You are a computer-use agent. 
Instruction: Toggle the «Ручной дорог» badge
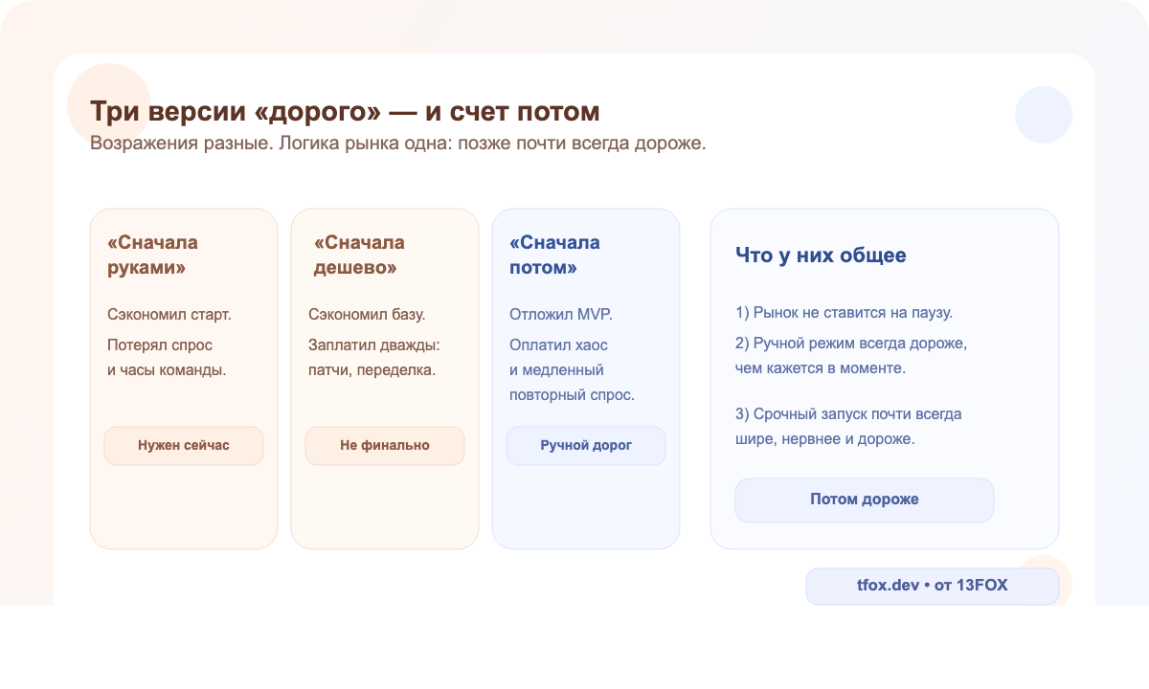585,445
